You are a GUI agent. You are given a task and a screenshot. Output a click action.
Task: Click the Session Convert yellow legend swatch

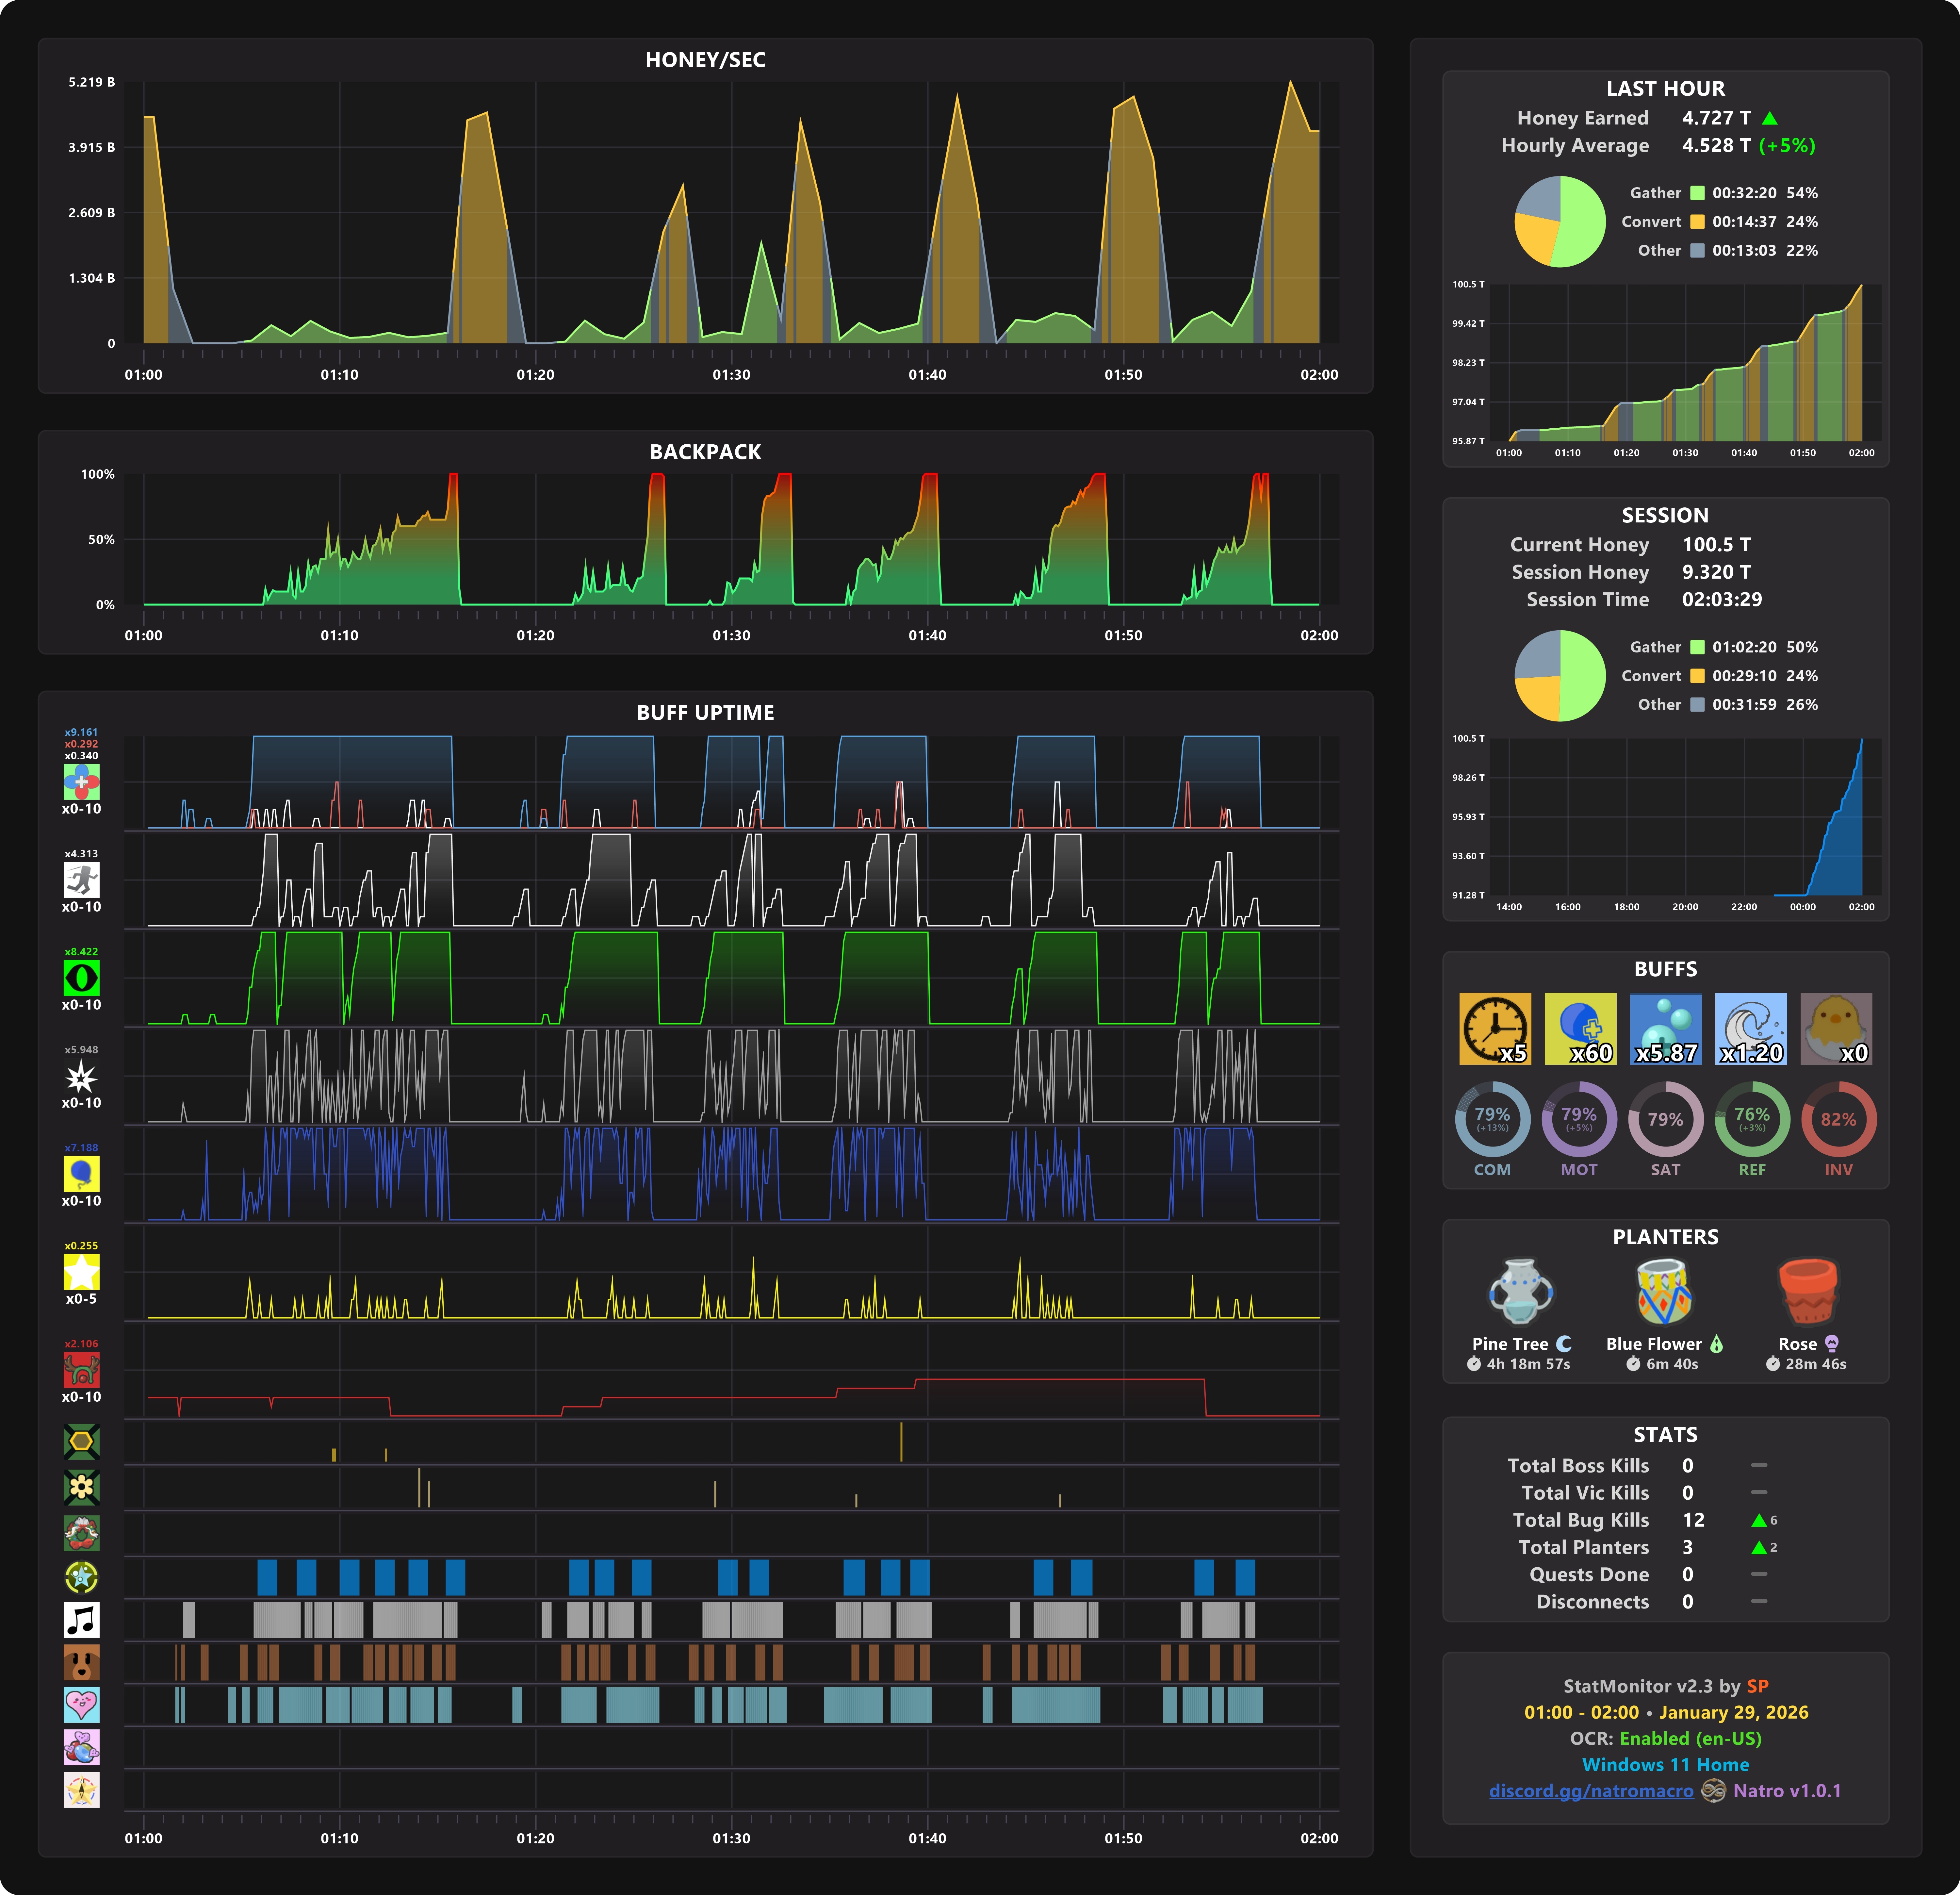[1697, 676]
